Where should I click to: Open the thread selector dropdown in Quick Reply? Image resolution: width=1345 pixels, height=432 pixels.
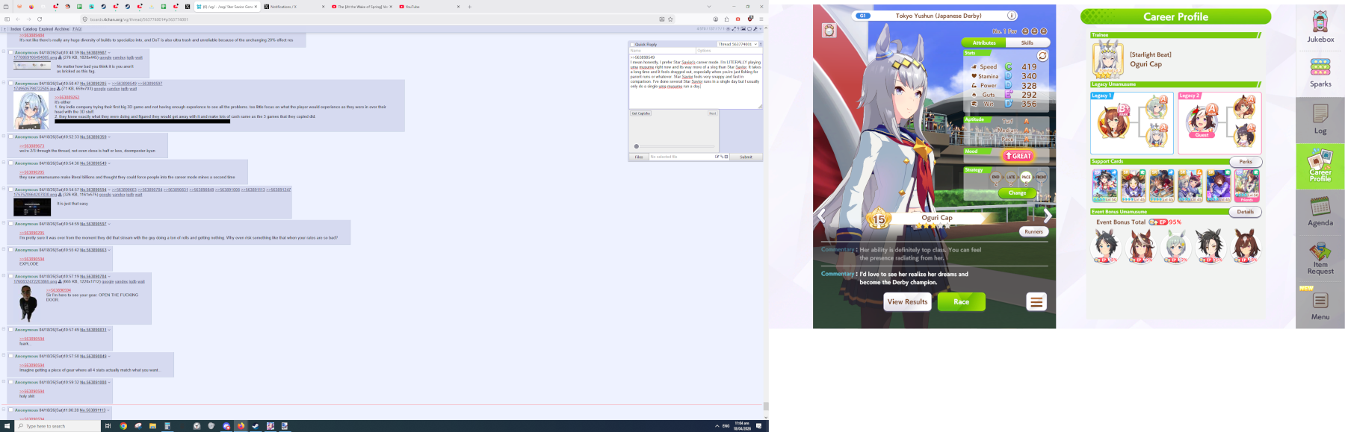(x=738, y=44)
